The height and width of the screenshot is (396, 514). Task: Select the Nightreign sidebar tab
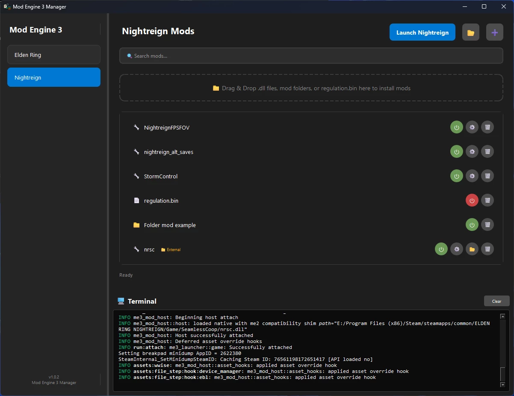coord(54,77)
